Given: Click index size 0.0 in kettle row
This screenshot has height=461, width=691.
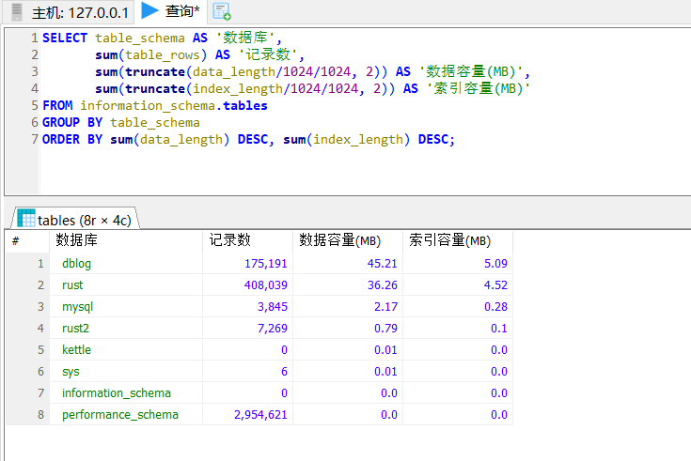Looking at the screenshot, I should click(x=458, y=349).
